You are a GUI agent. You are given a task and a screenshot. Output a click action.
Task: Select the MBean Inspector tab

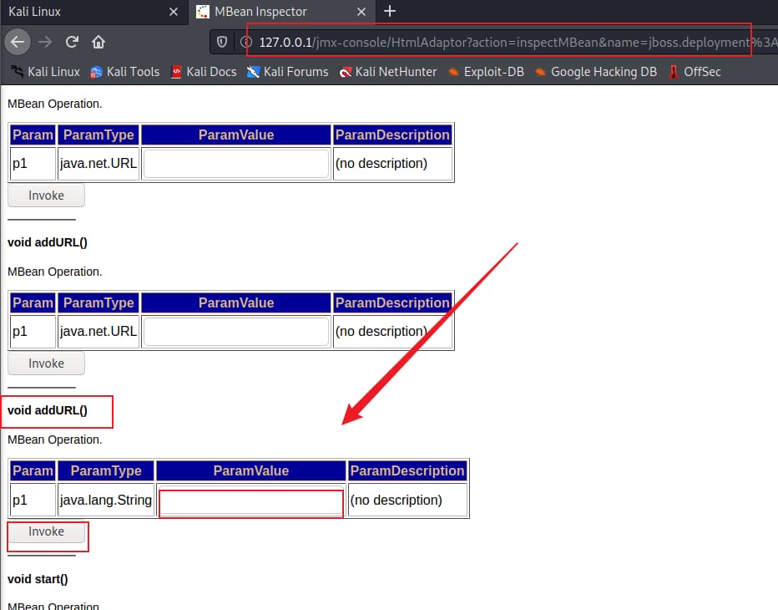pyautogui.click(x=282, y=12)
